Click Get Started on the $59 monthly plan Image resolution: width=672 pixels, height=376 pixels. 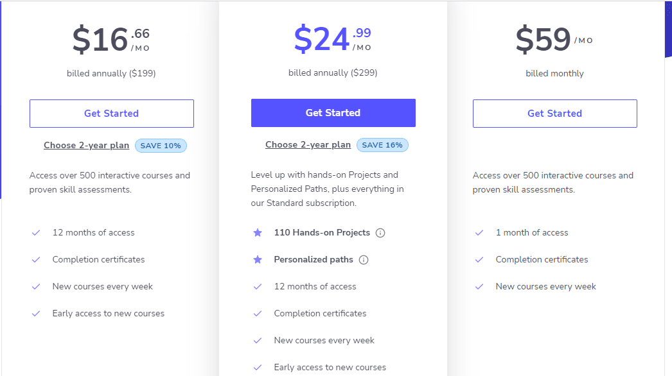pyautogui.click(x=554, y=113)
